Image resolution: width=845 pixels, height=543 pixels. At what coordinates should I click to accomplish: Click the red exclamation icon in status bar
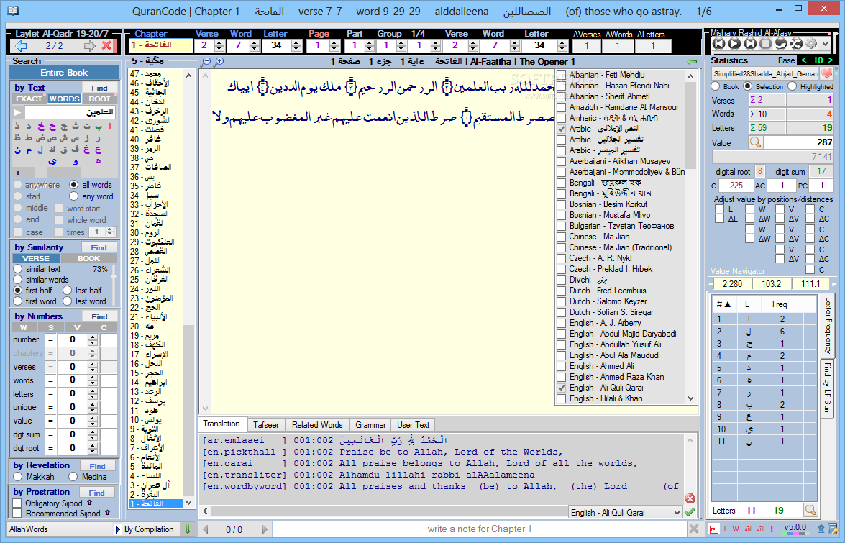tap(772, 529)
